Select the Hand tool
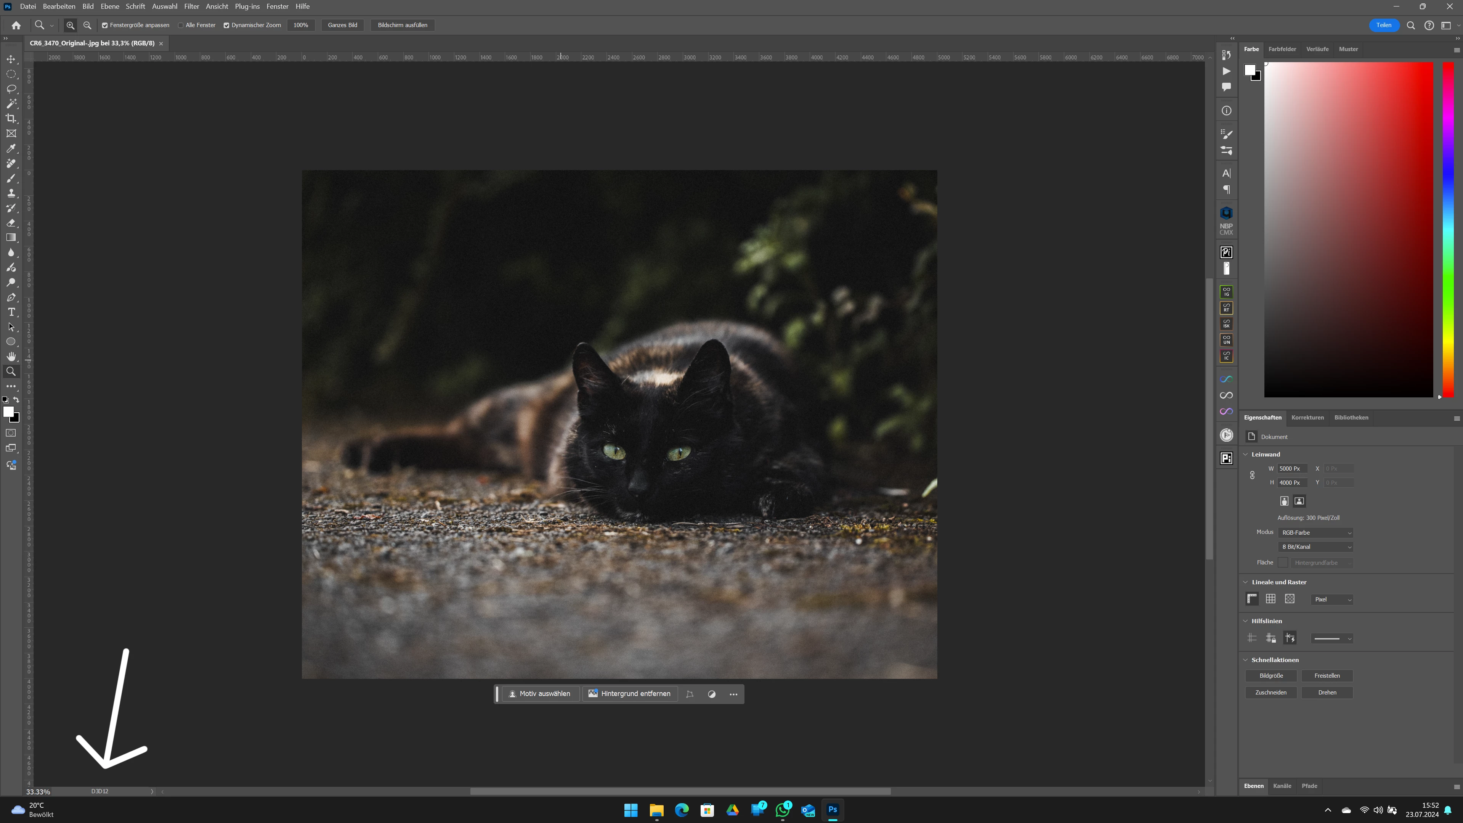The height and width of the screenshot is (823, 1463). (x=11, y=356)
